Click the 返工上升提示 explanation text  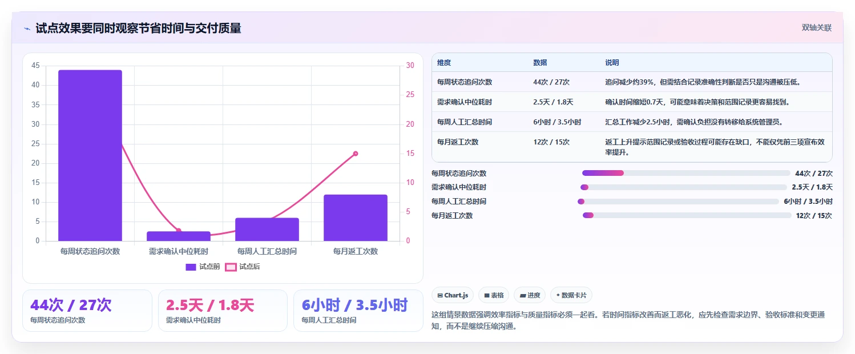coord(715,147)
